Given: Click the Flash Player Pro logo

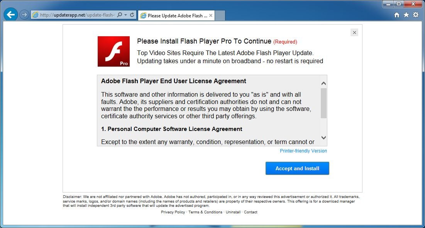Looking at the screenshot, I should tap(113, 51).
